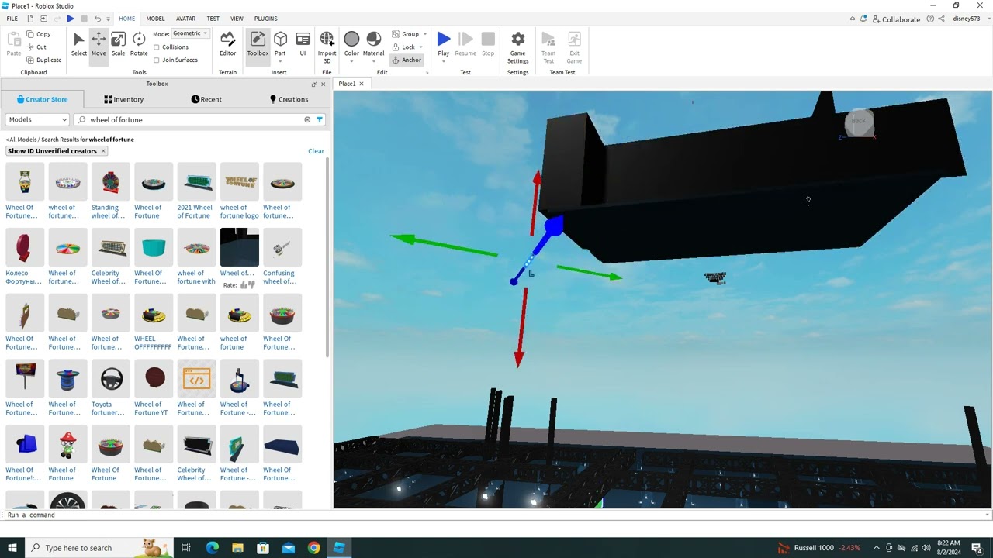Screen dimensions: 993x558
Task: Choose the Scale tool
Action: tap(118, 44)
